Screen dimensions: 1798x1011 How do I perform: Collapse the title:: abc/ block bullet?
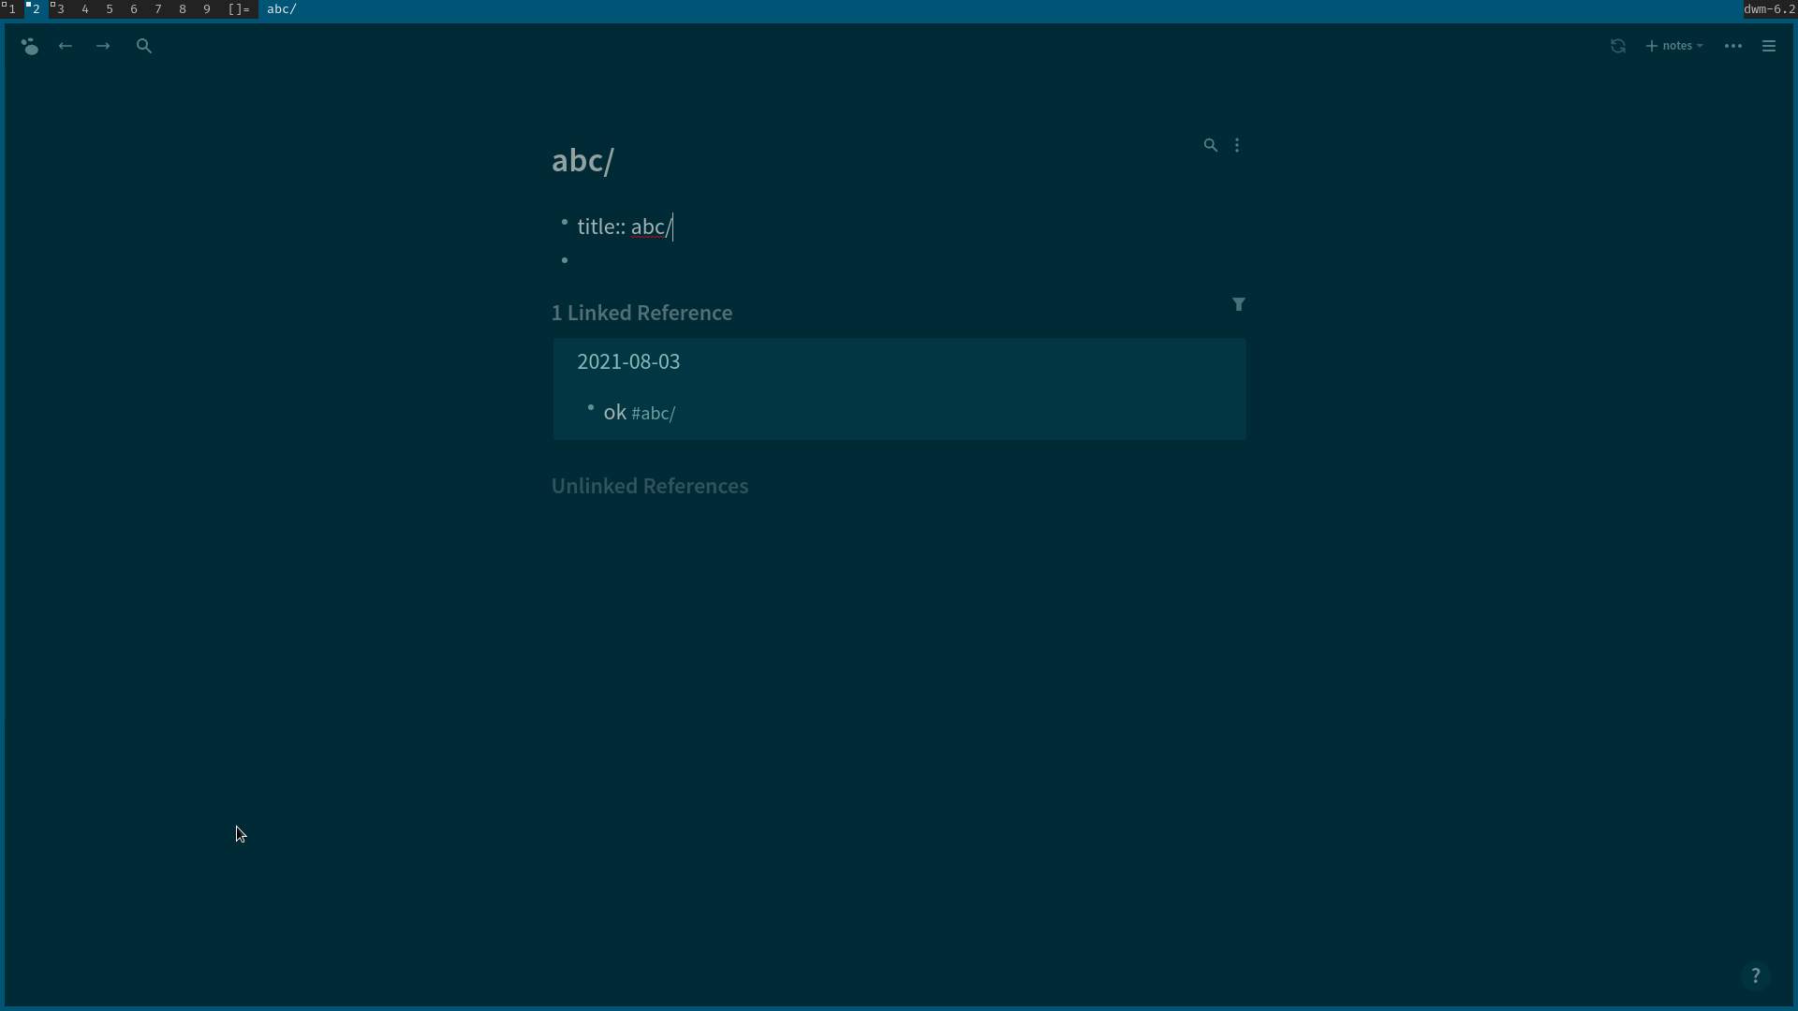pos(565,223)
